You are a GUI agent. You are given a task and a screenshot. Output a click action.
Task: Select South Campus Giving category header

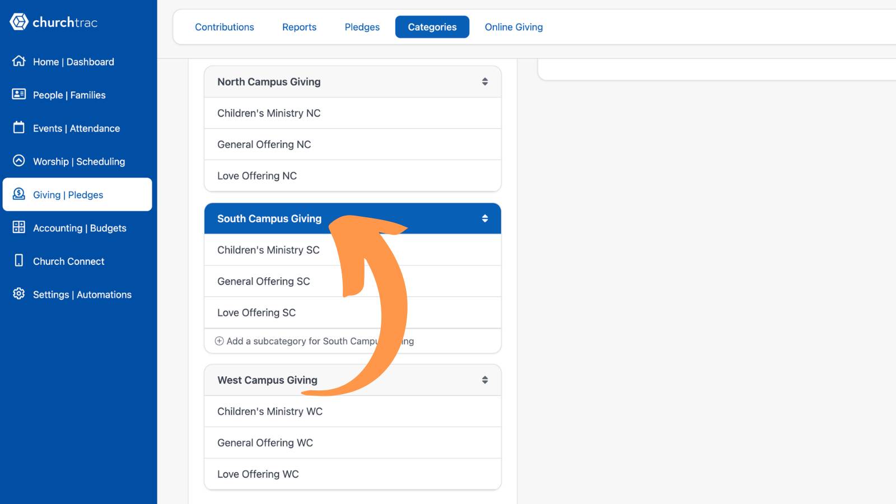353,218
